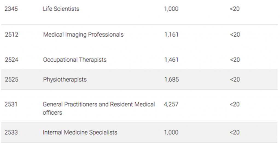This screenshot has width=280, height=145.
Task: Click occupation code 2524
Action: click(11, 60)
